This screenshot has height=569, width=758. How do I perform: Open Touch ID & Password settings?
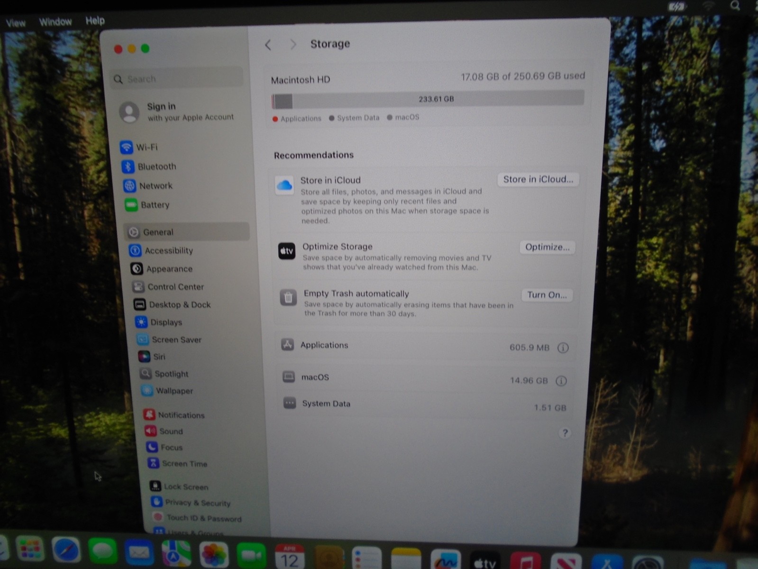pos(197,518)
